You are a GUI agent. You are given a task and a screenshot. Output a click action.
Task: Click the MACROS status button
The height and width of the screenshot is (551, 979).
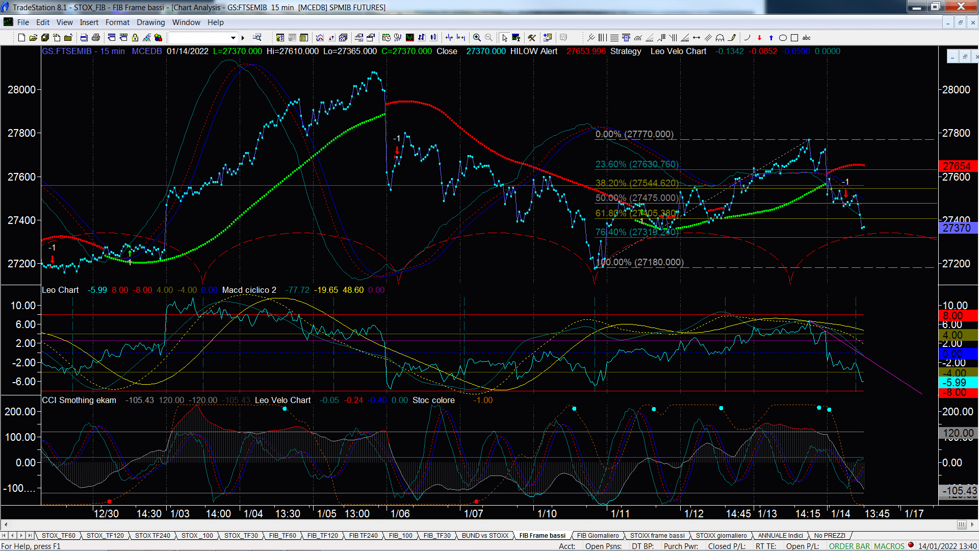(889, 546)
